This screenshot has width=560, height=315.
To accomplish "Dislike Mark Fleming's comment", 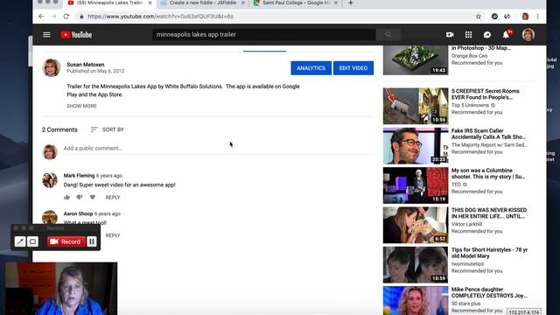I will tap(80, 197).
